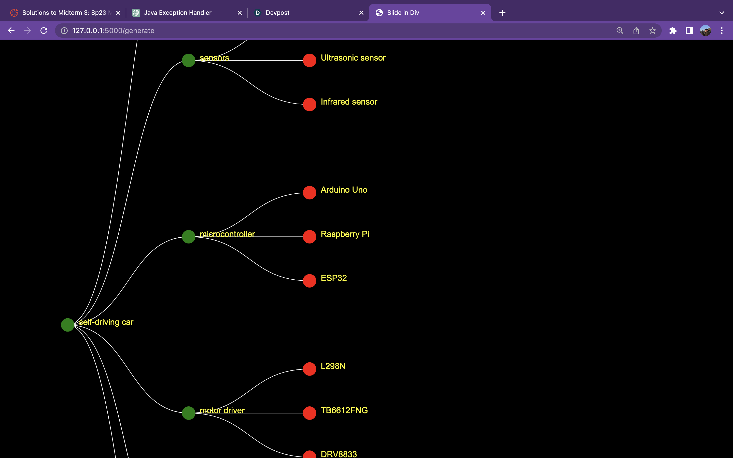This screenshot has width=733, height=458.
Task: Reload the current page
Action: point(44,31)
